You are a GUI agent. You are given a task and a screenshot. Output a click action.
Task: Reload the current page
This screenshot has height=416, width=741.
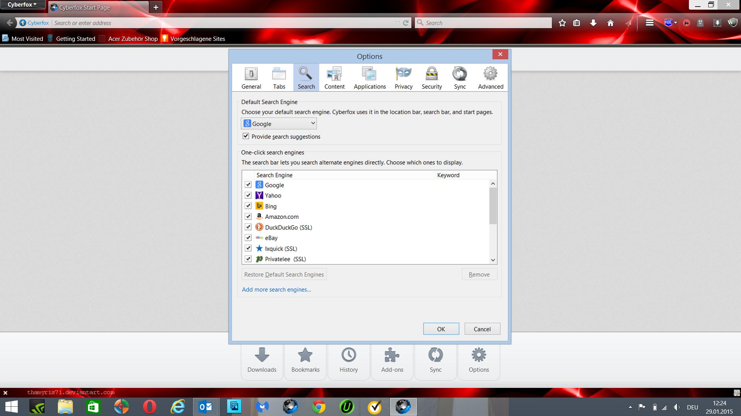click(x=405, y=23)
